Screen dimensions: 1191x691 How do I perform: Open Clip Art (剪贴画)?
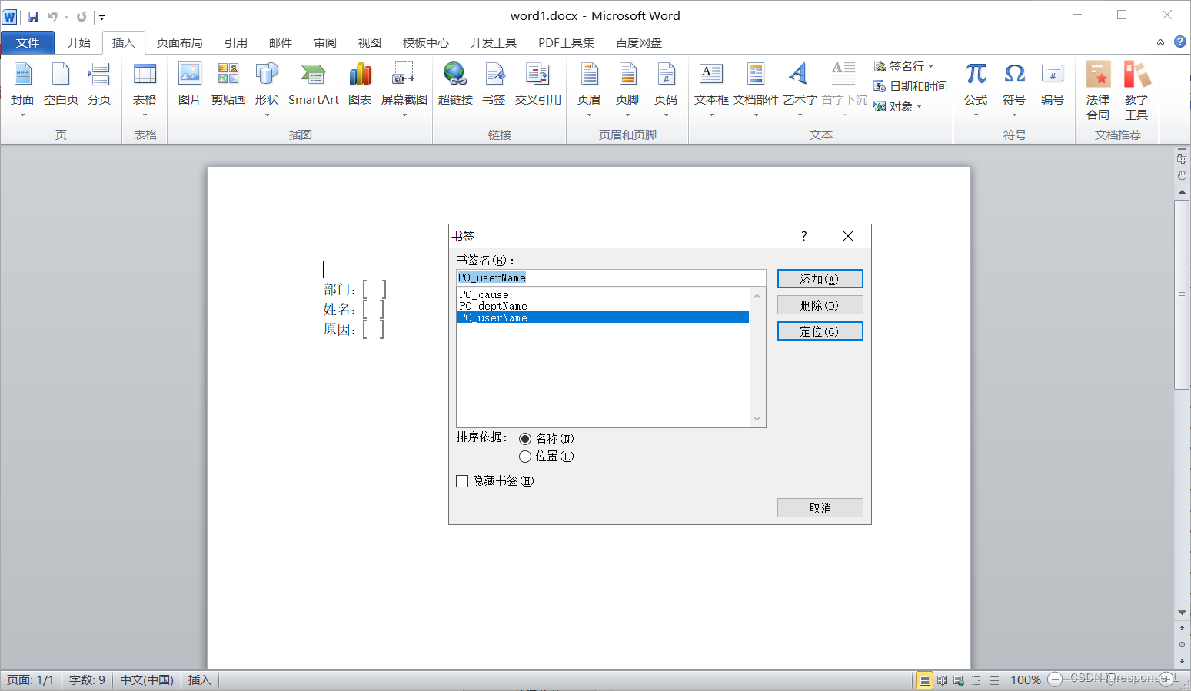[x=228, y=85]
